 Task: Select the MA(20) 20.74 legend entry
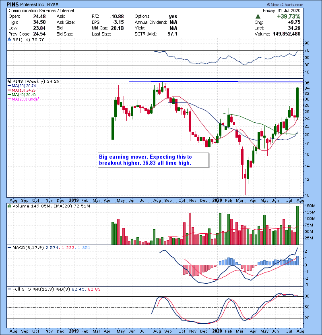22,86
